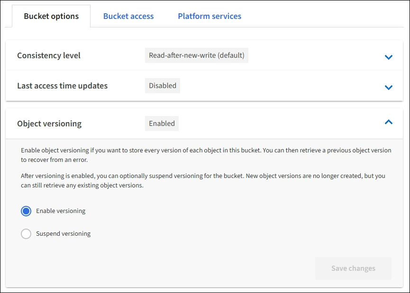Go to the Platform services tab
Image resolution: width=410 pixels, height=293 pixels.
210,16
